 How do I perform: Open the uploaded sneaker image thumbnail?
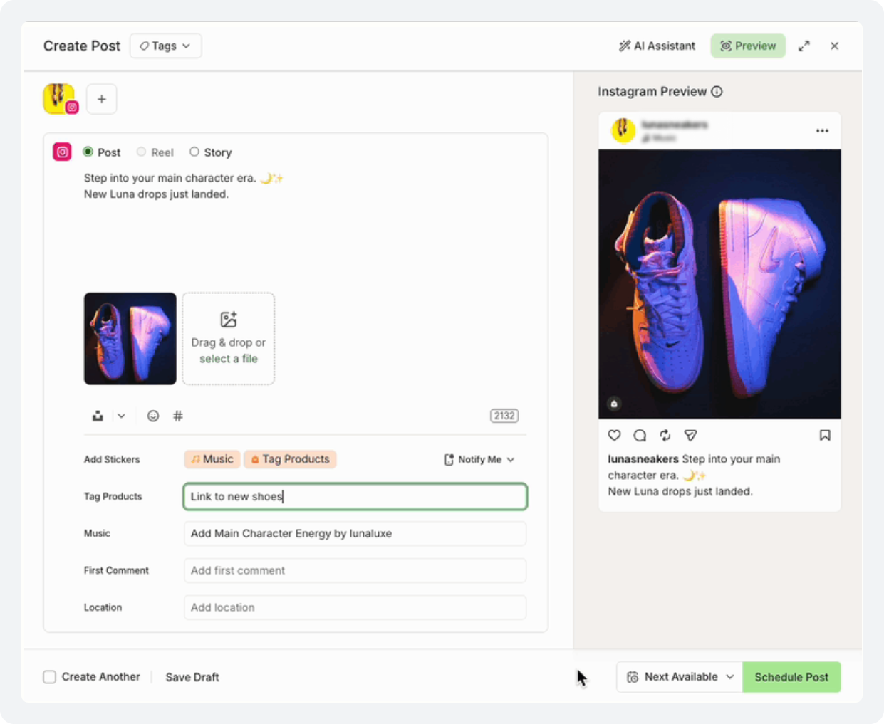coord(130,339)
